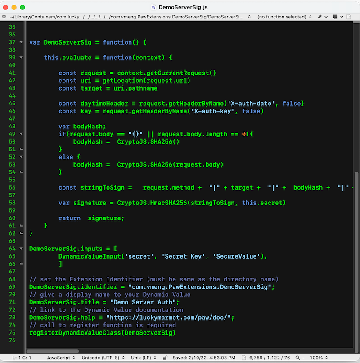Collapse the if-block fold at line 49
Screen dimensions: 360x363
21,134
